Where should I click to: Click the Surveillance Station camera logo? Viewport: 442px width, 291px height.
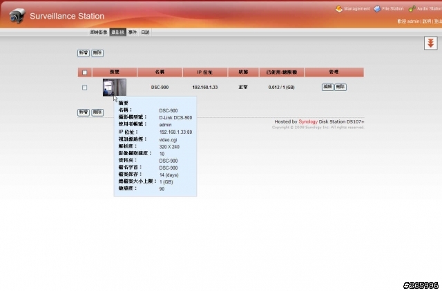point(17,15)
